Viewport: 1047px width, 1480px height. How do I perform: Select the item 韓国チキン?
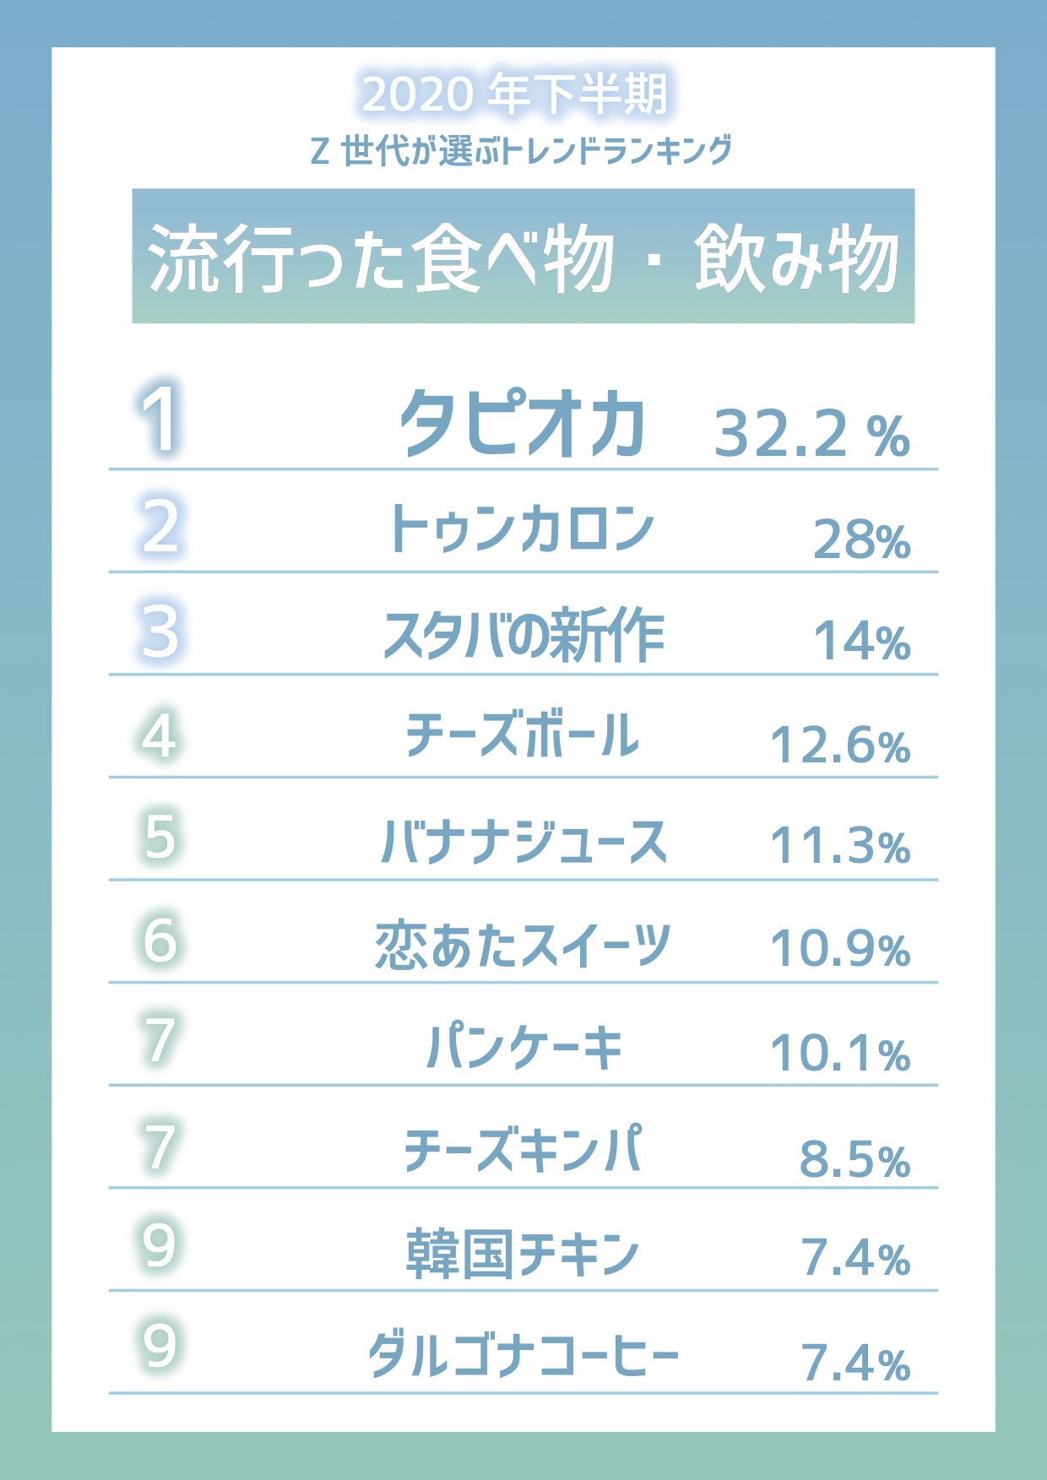523,1253
